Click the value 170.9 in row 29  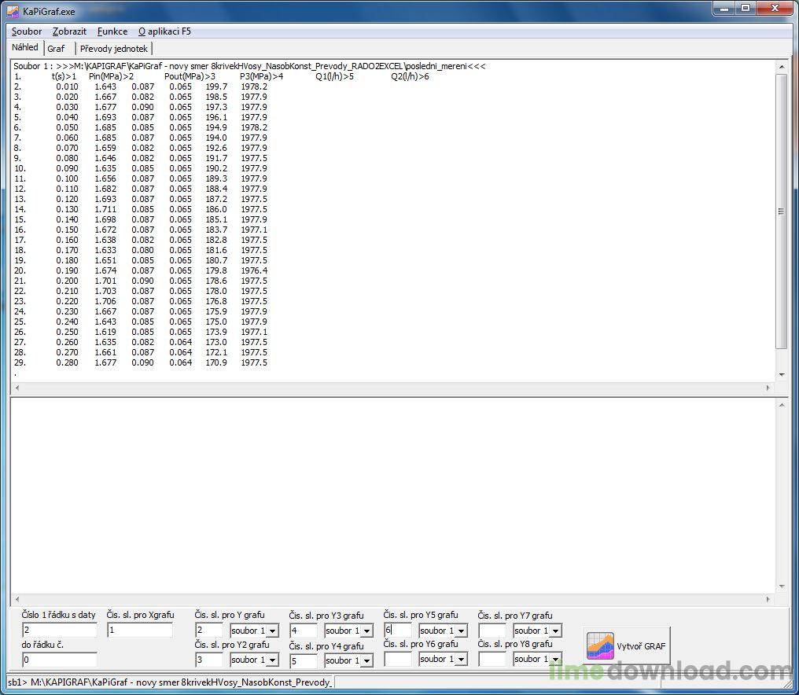[216, 362]
